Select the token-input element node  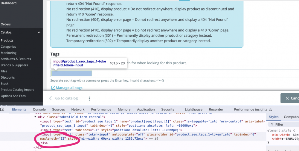click(x=148, y=137)
